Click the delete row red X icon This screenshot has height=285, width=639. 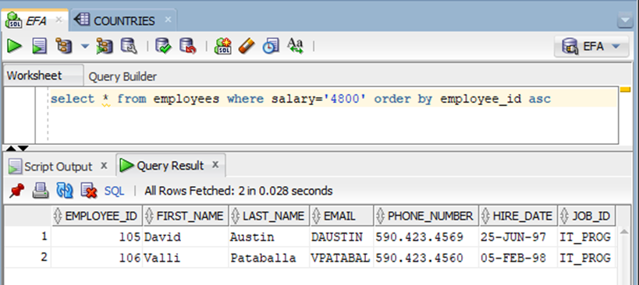coord(89,190)
